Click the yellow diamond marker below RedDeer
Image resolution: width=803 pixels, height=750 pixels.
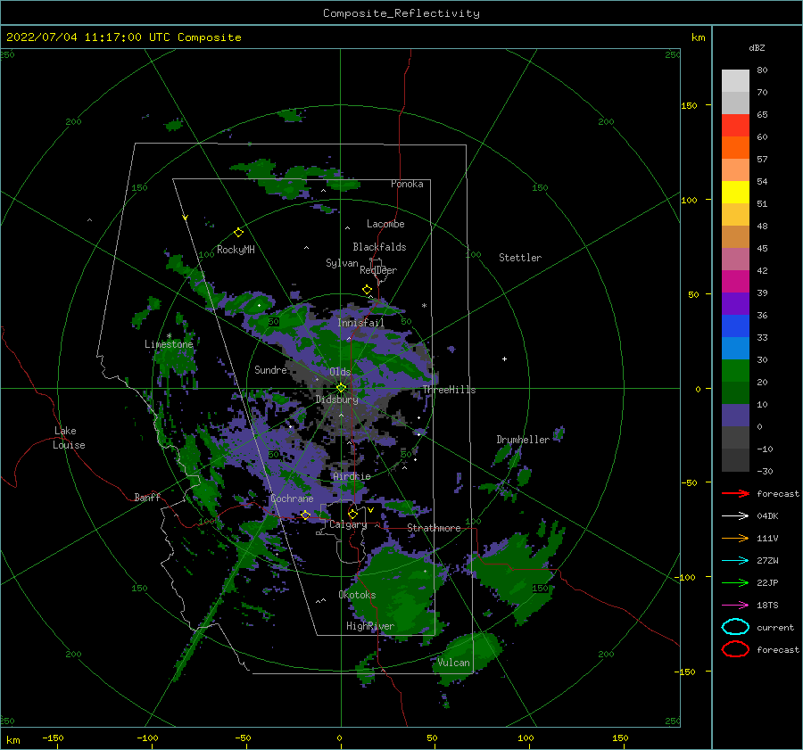click(367, 290)
